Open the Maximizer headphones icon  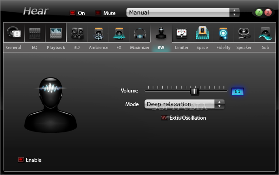(x=139, y=34)
